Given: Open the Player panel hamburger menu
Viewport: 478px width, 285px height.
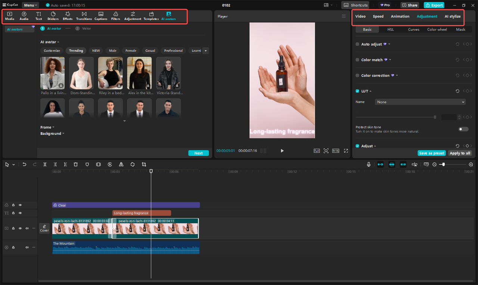Looking at the screenshot, I should click(344, 16).
